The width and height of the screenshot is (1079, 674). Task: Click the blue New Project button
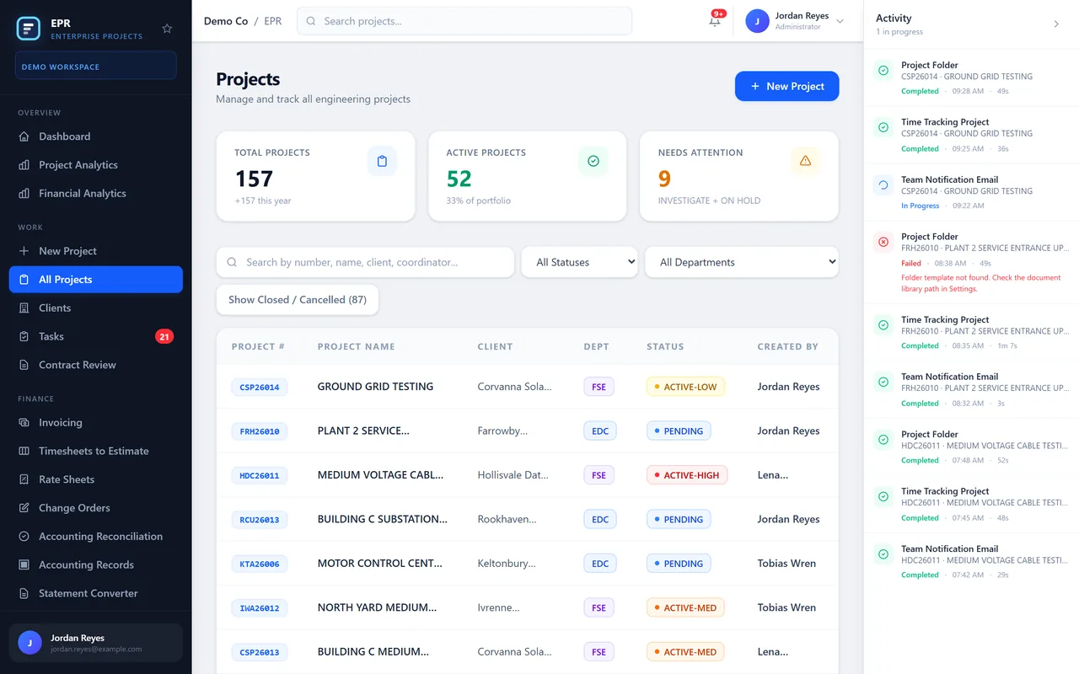[787, 86]
